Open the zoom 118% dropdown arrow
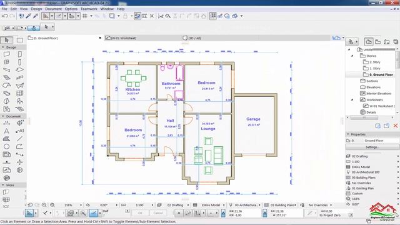 click(x=81, y=205)
